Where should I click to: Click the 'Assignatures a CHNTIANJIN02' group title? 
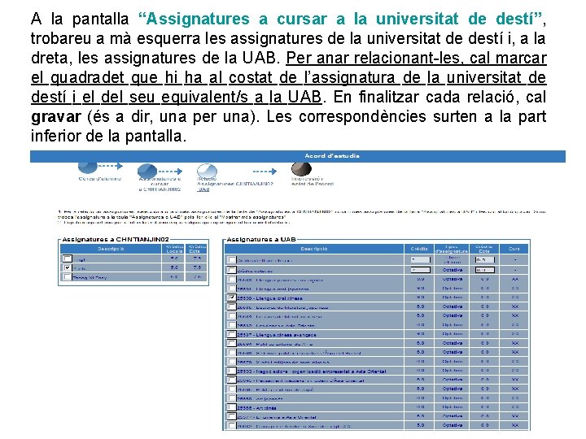(116, 239)
